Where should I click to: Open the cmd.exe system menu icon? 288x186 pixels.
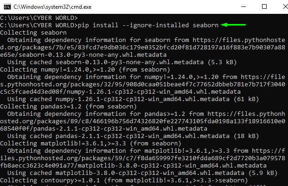7,7
